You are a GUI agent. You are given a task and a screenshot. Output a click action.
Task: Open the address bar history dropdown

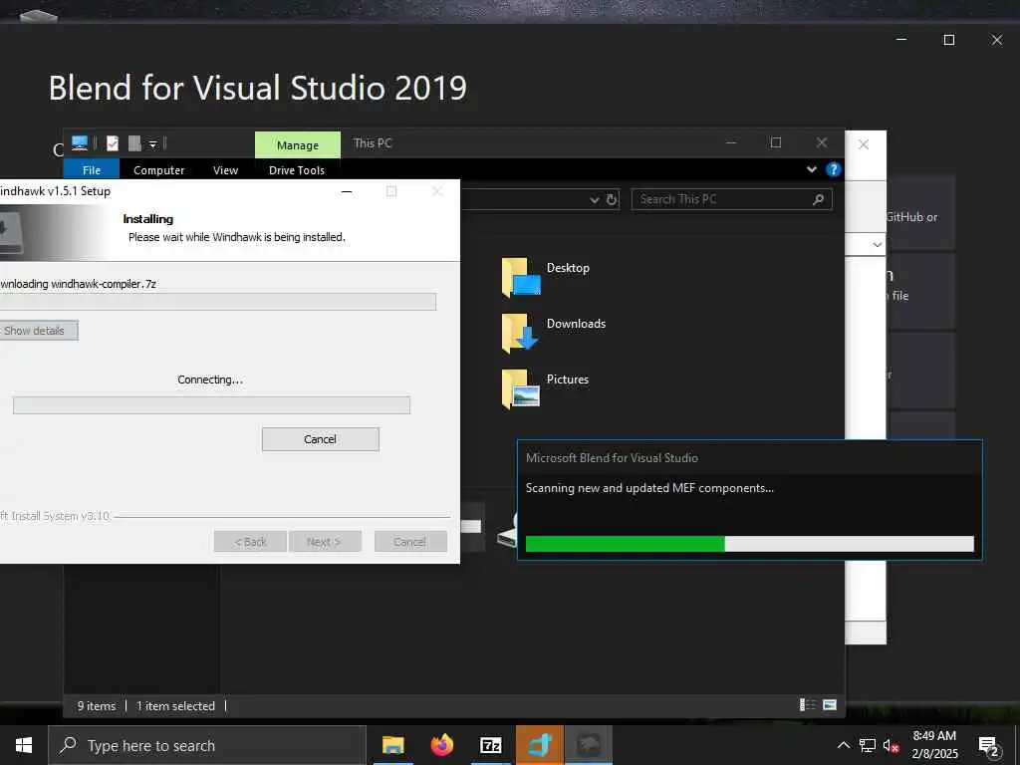[x=594, y=199]
